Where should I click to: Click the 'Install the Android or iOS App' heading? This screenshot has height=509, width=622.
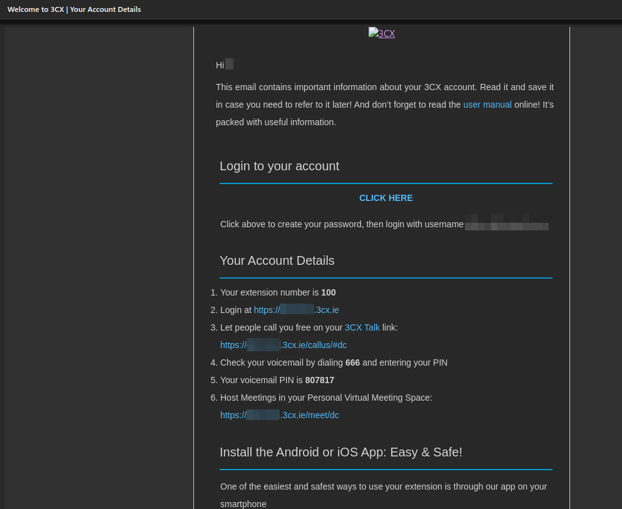pos(341,452)
